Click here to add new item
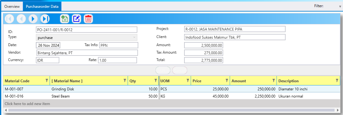The width and height of the screenshot is (343, 115). 27,104
